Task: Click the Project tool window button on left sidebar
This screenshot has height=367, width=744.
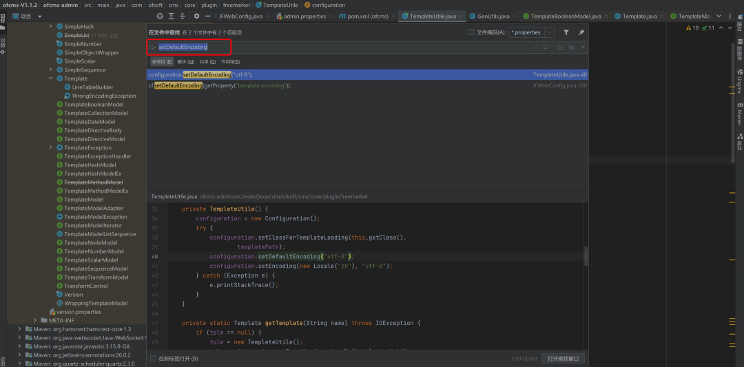Action: pyautogui.click(x=3, y=22)
